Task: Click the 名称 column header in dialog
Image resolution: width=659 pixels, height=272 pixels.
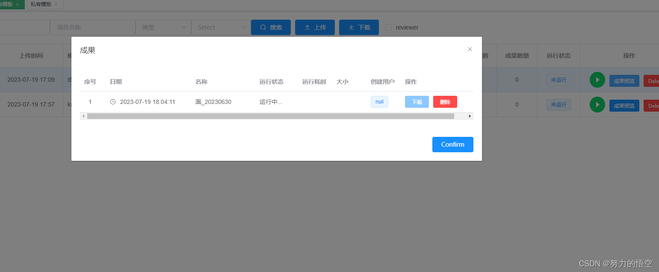Action: [x=201, y=82]
